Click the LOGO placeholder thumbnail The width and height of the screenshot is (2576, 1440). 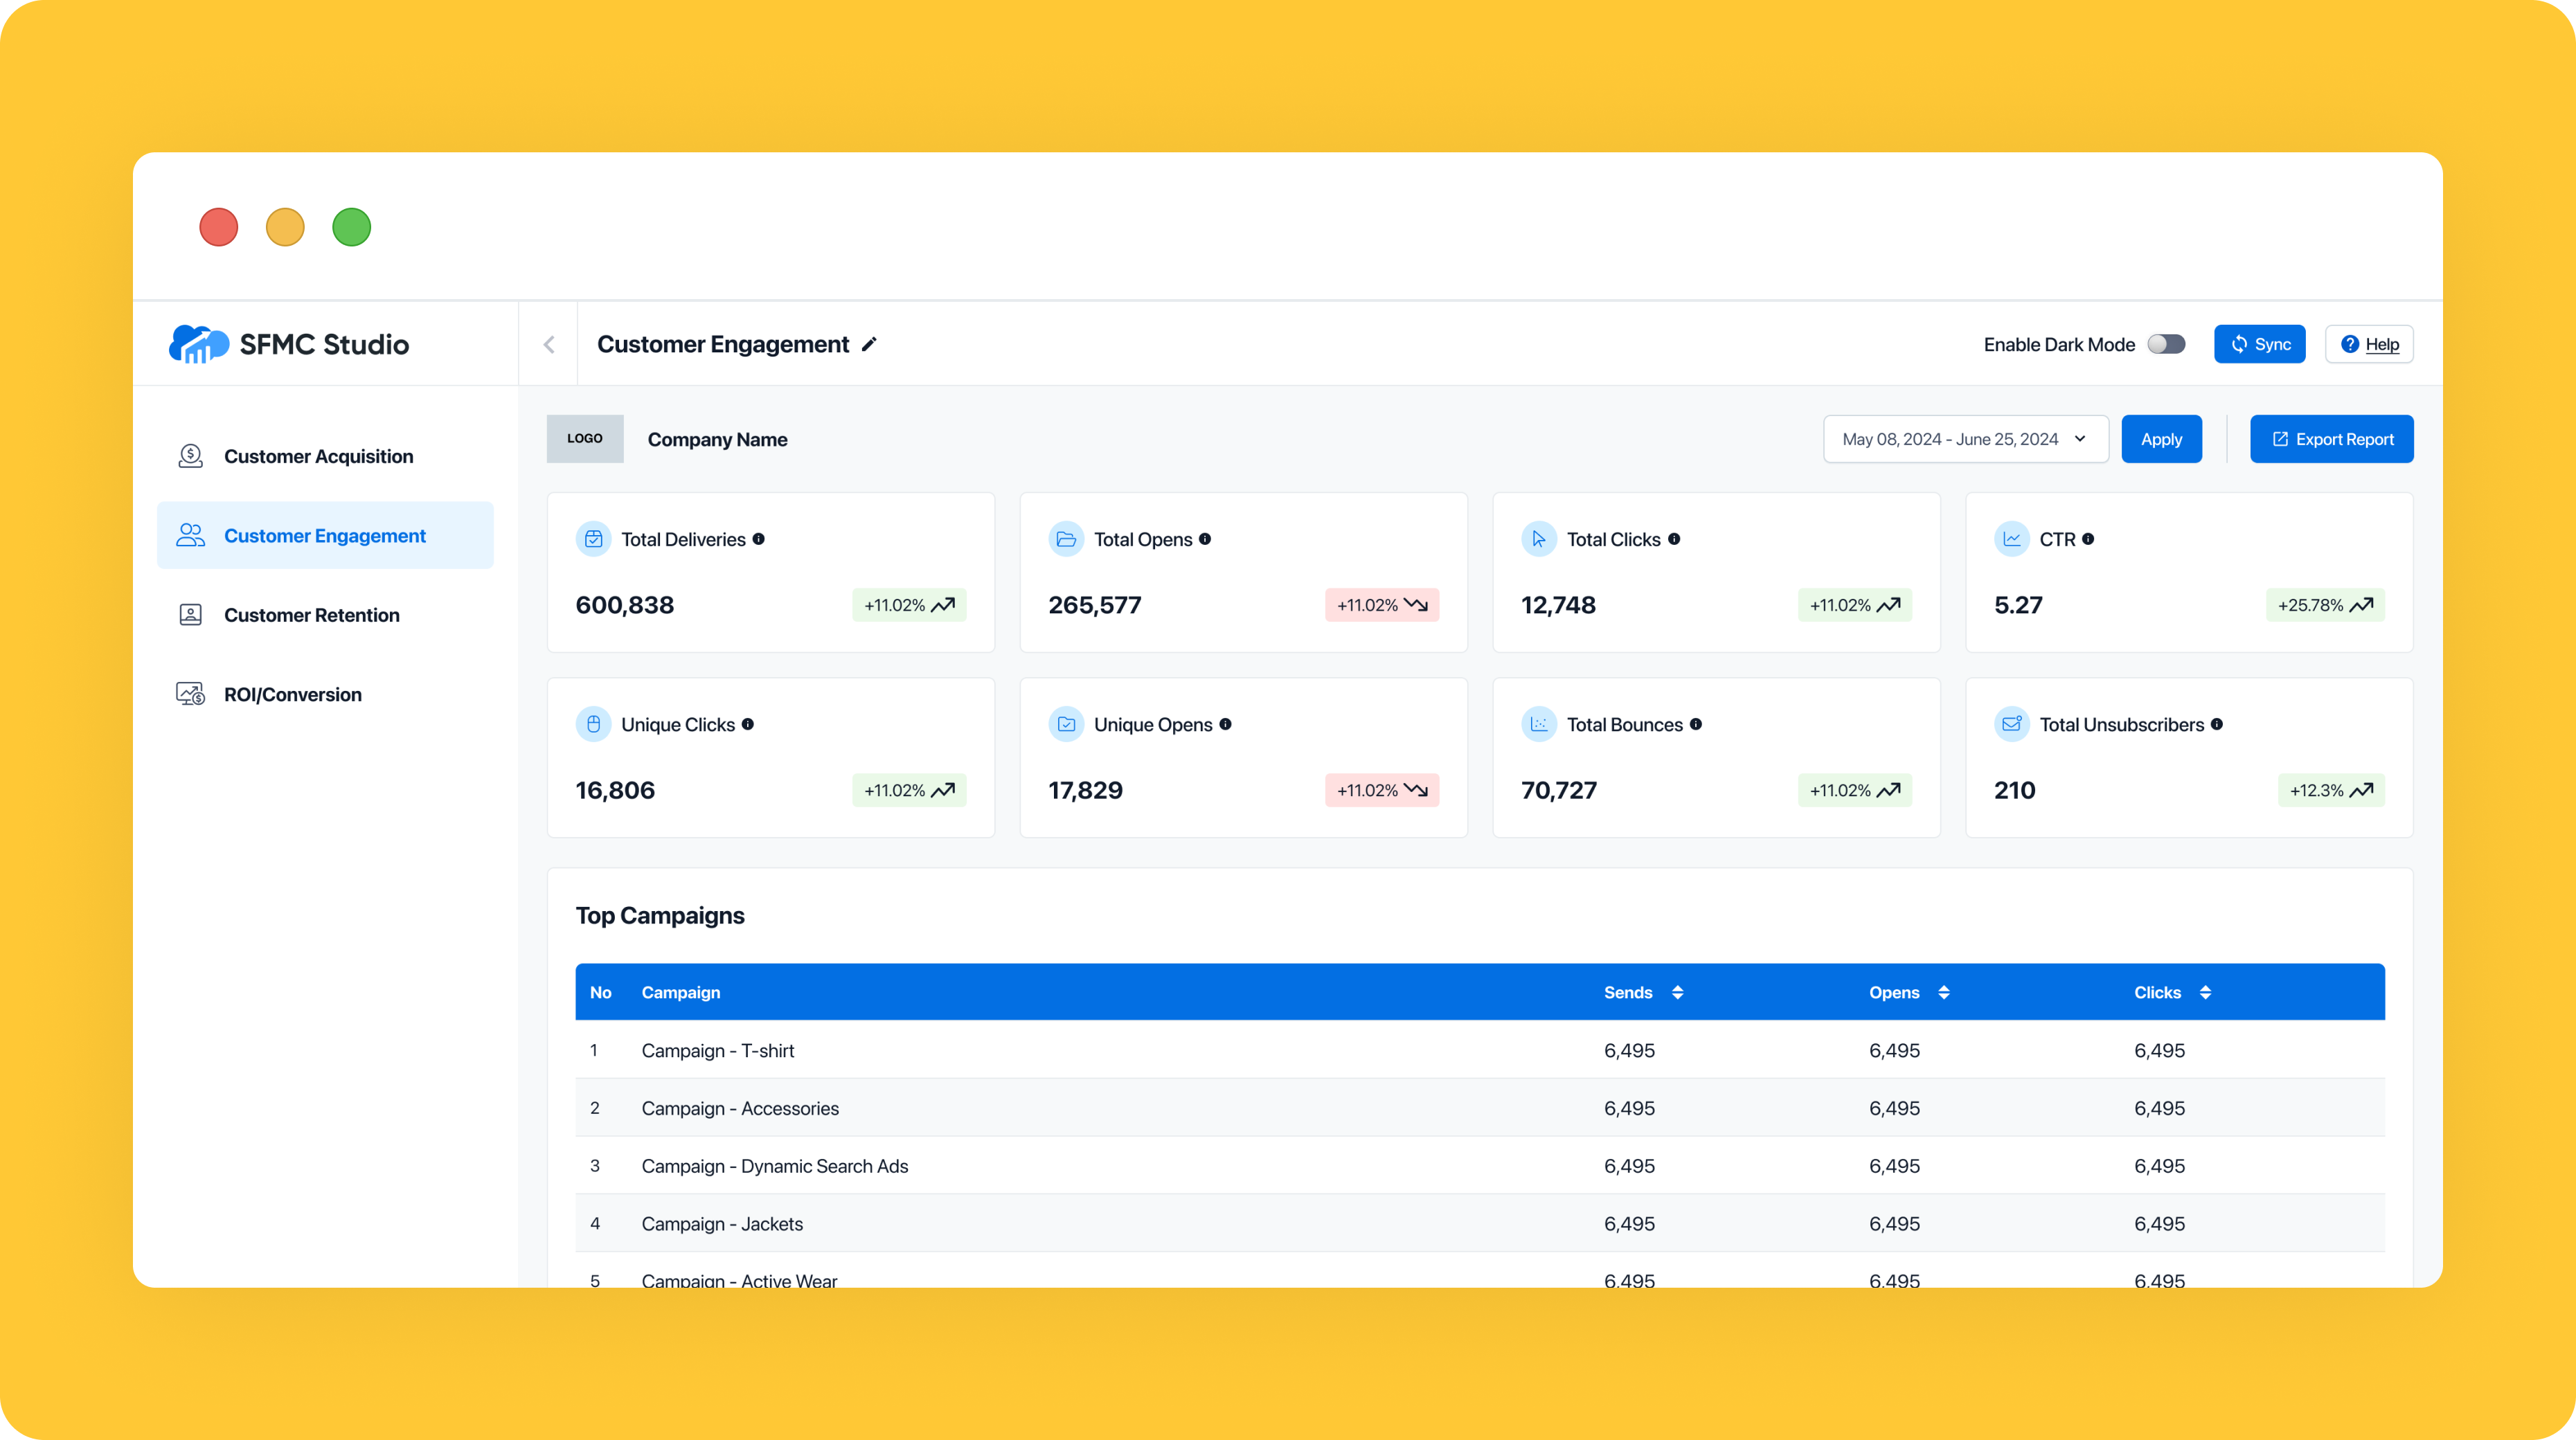[x=585, y=439]
